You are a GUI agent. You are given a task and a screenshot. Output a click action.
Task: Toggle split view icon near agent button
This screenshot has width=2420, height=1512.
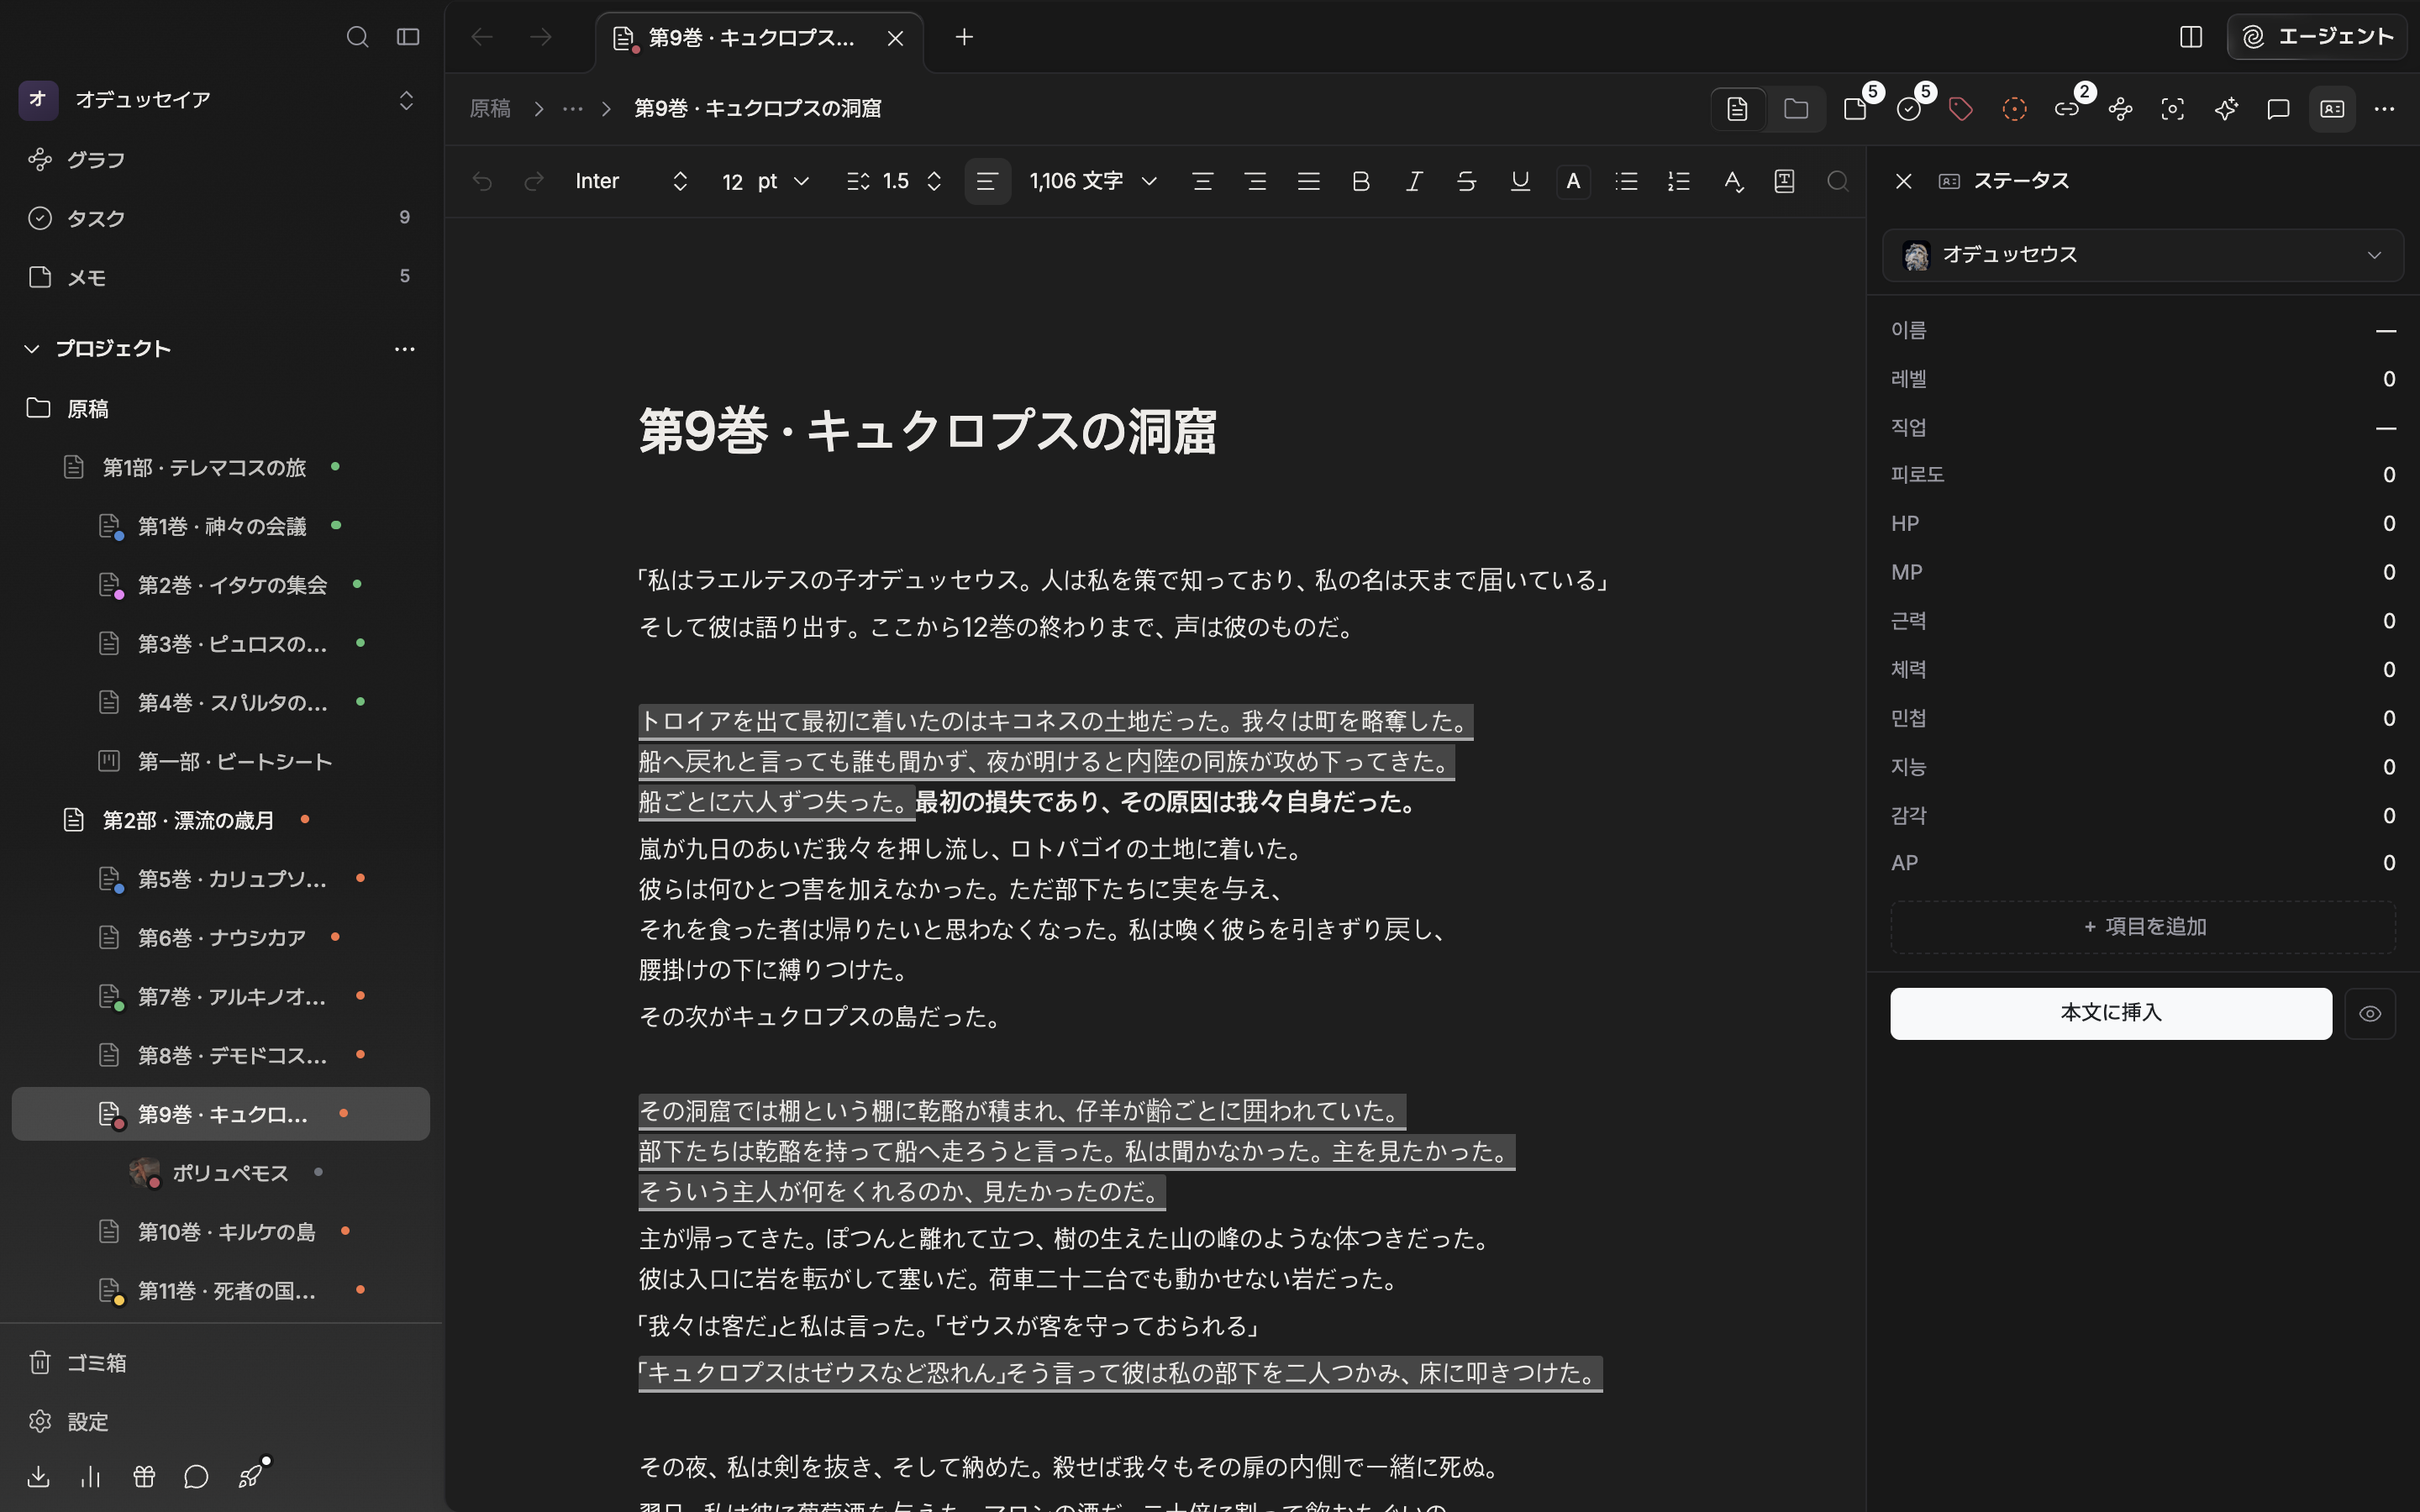click(x=2191, y=37)
